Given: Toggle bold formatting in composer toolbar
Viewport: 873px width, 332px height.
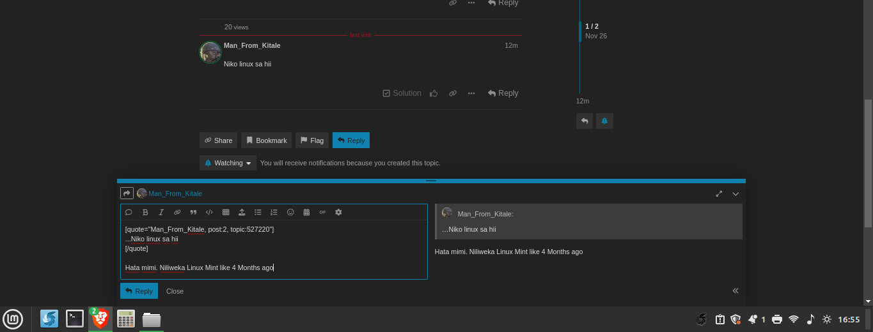Looking at the screenshot, I should tap(145, 212).
